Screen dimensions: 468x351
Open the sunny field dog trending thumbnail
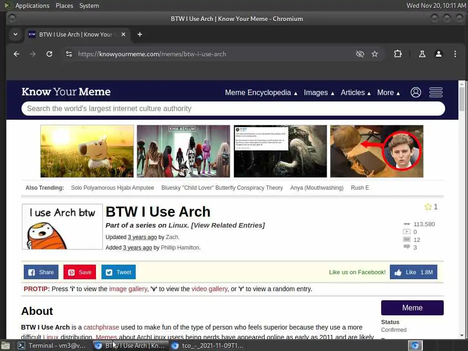pyautogui.click(x=87, y=151)
